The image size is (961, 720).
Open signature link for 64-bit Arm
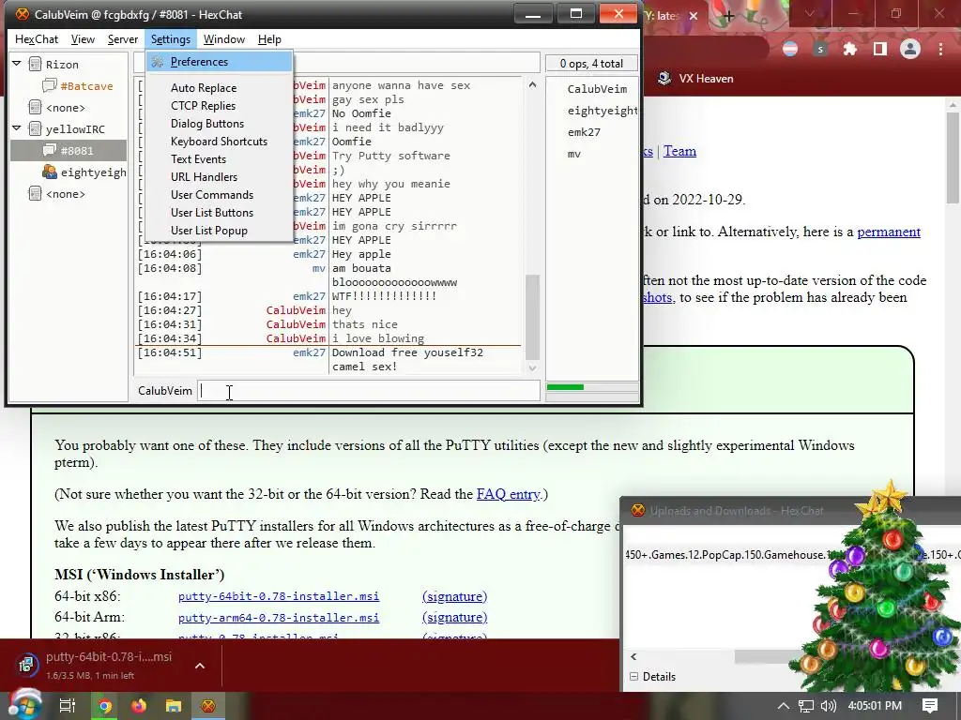click(x=455, y=617)
